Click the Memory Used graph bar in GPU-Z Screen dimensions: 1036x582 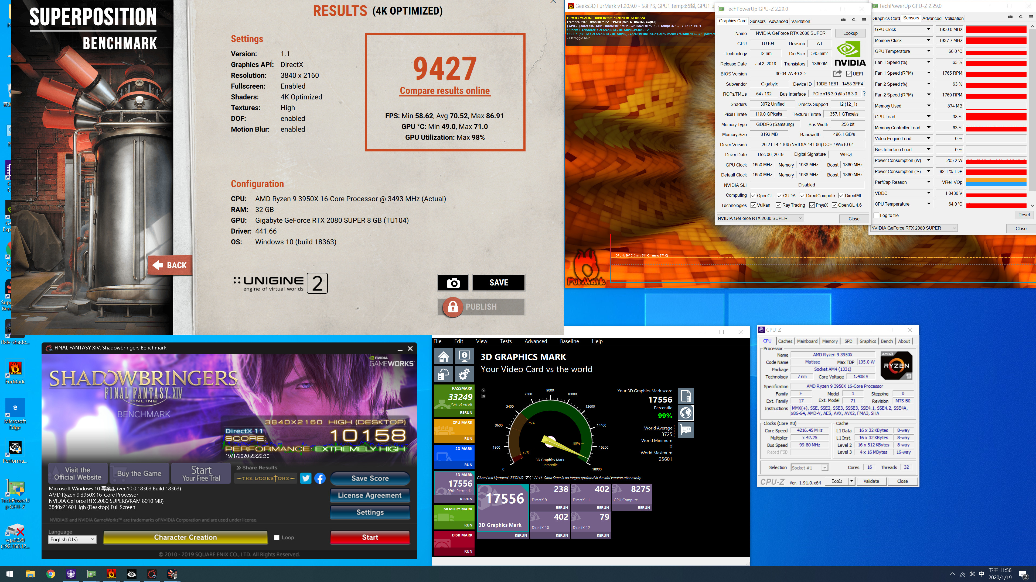click(996, 106)
